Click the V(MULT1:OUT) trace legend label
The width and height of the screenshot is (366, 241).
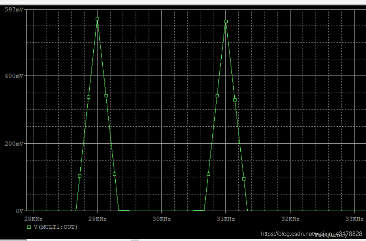pyautogui.click(x=55, y=227)
